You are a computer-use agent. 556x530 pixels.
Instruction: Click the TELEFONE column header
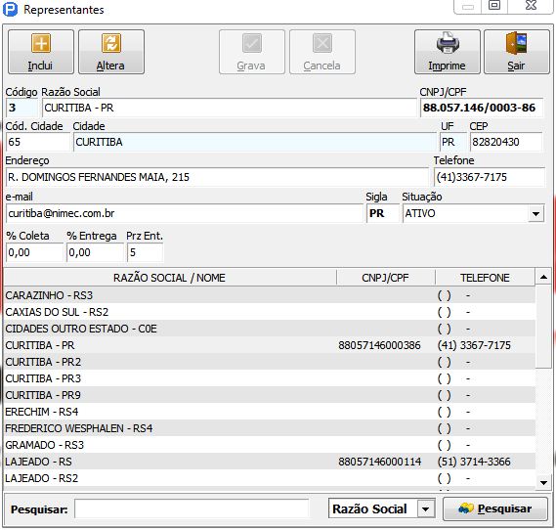click(x=485, y=278)
